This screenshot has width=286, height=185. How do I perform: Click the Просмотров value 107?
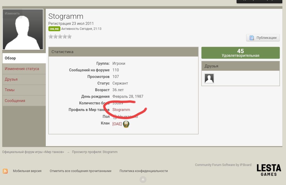[x=116, y=76]
